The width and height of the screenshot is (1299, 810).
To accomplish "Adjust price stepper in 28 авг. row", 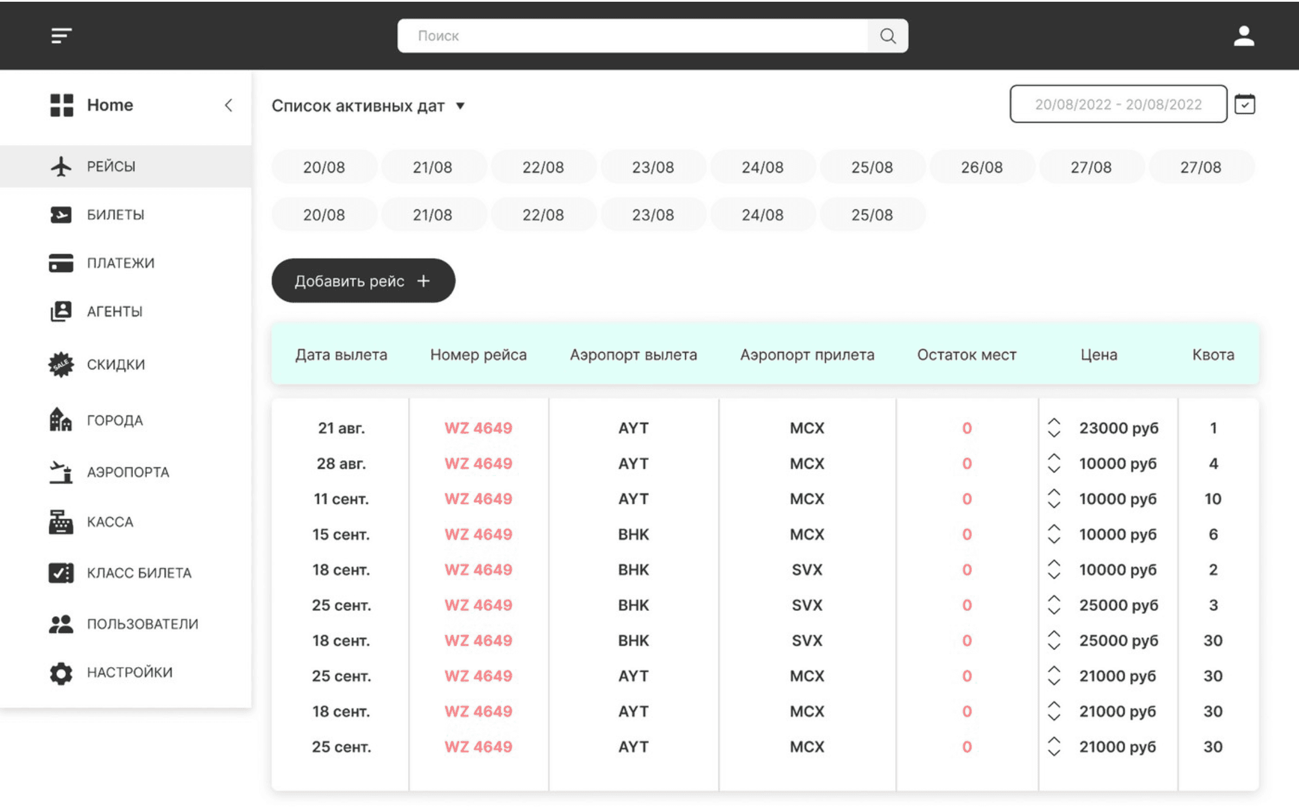I will (x=1053, y=464).
